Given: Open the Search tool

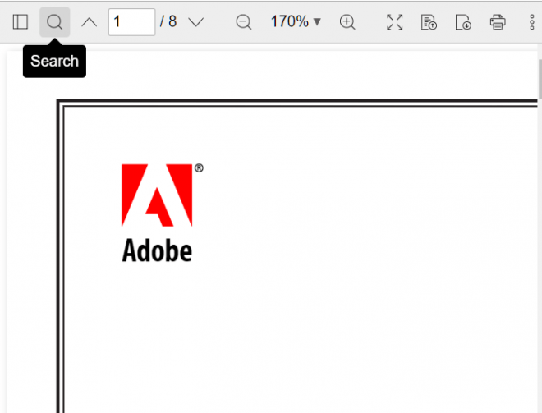Looking at the screenshot, I should (x=55, y=22).
